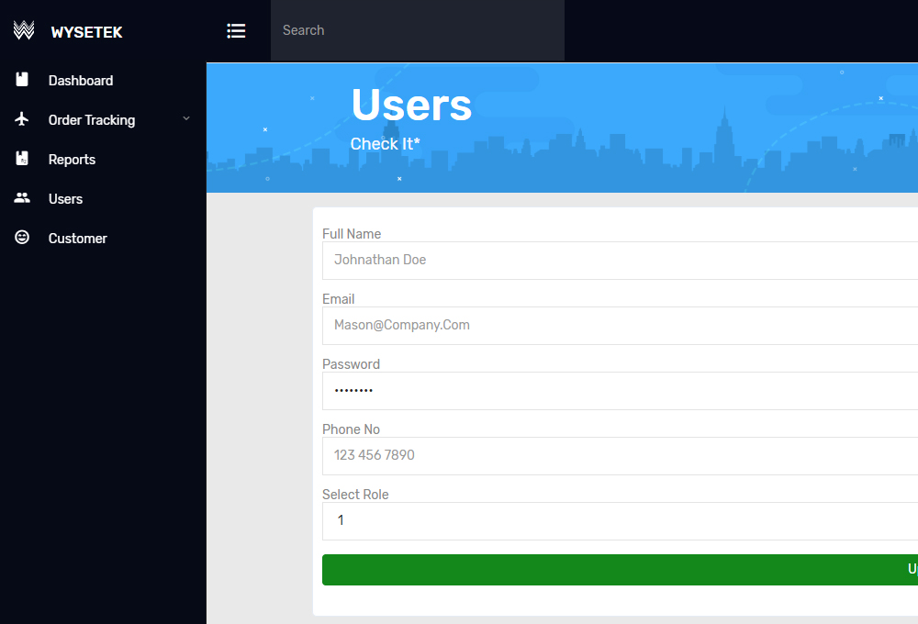Open the Dashboard menu item
Screen dimensions: 918x624
pos(81,81)
